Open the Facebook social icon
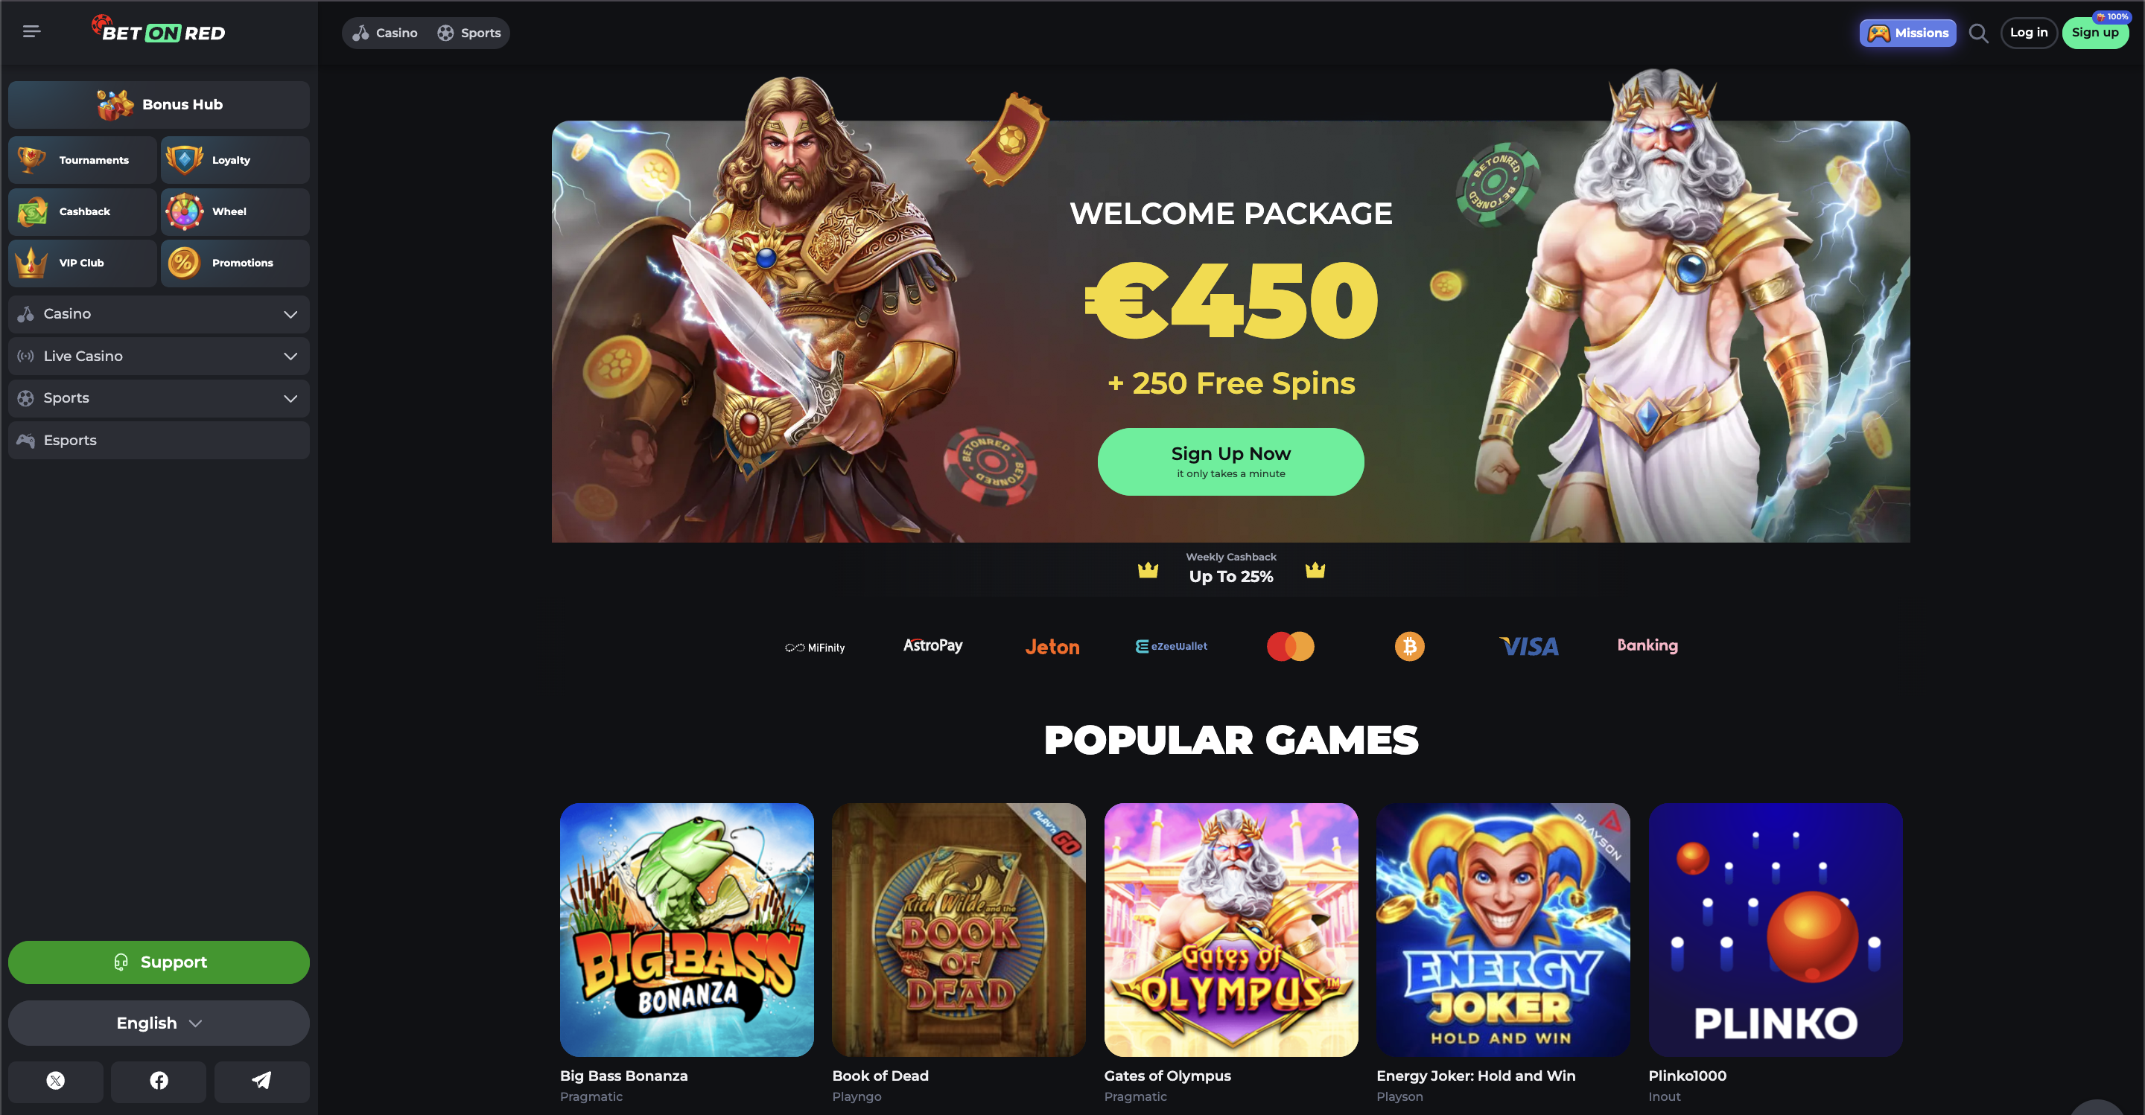 pyautogui.click(x=158, y=1080)
